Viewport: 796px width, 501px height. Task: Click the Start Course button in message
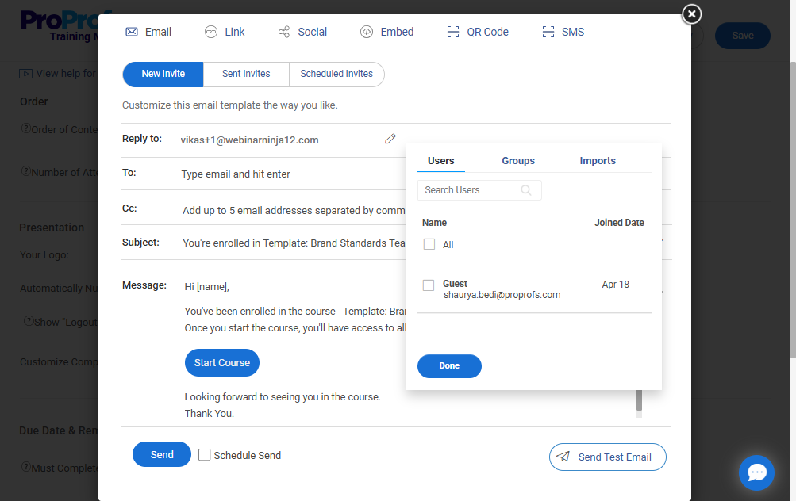point(222,362)
